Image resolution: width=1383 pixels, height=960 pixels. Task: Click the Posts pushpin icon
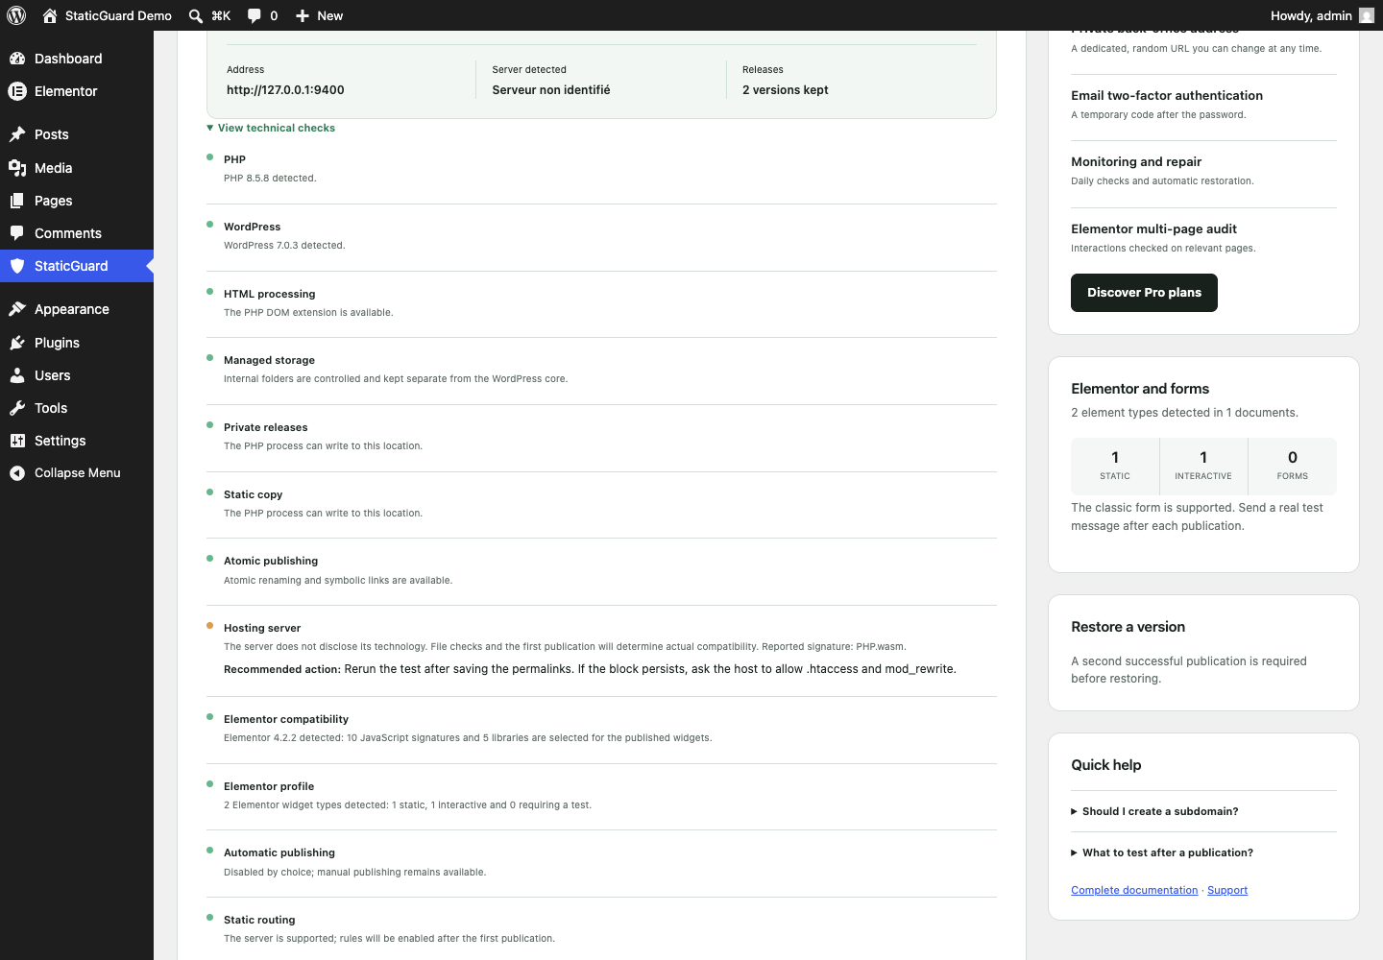tap(17, 134)
